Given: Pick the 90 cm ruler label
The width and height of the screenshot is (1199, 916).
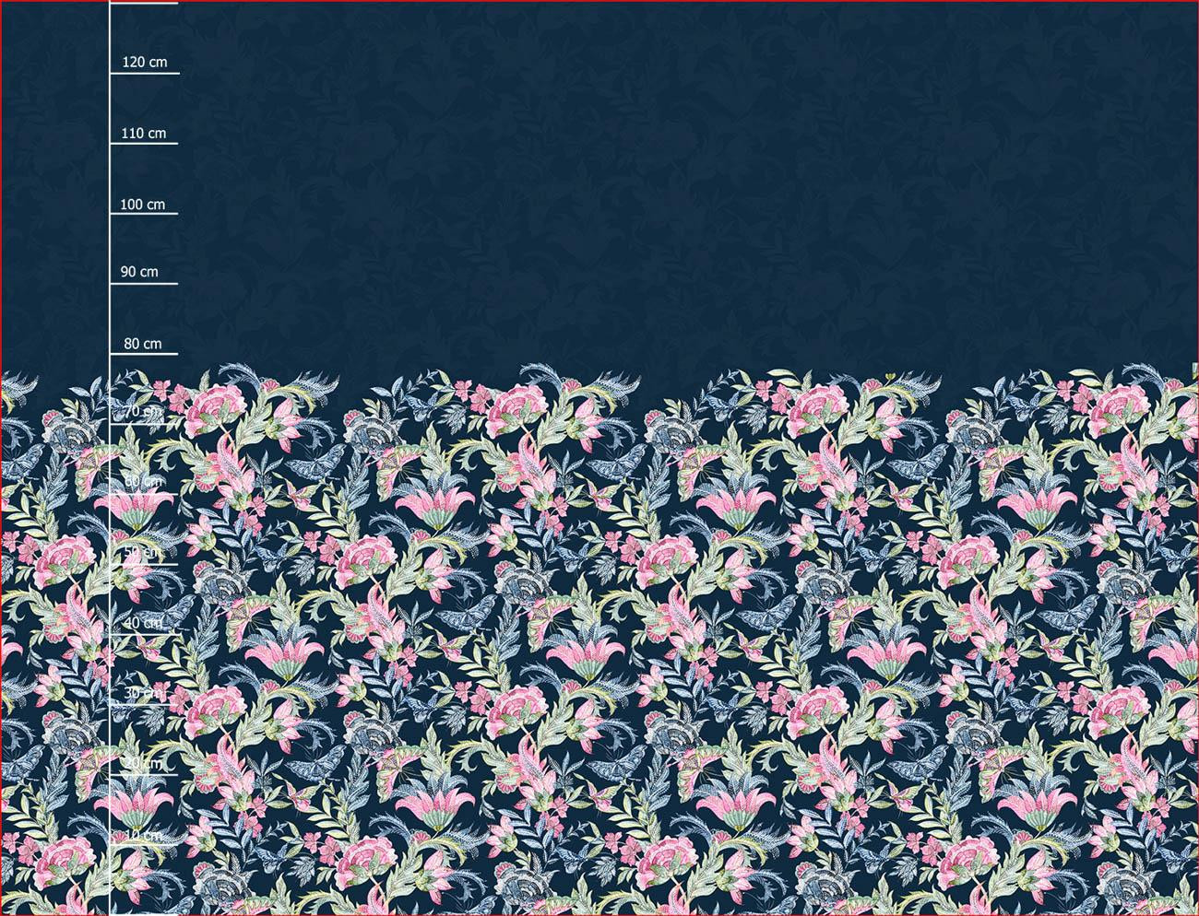Looking at the screenshot, I should point(139,272).
